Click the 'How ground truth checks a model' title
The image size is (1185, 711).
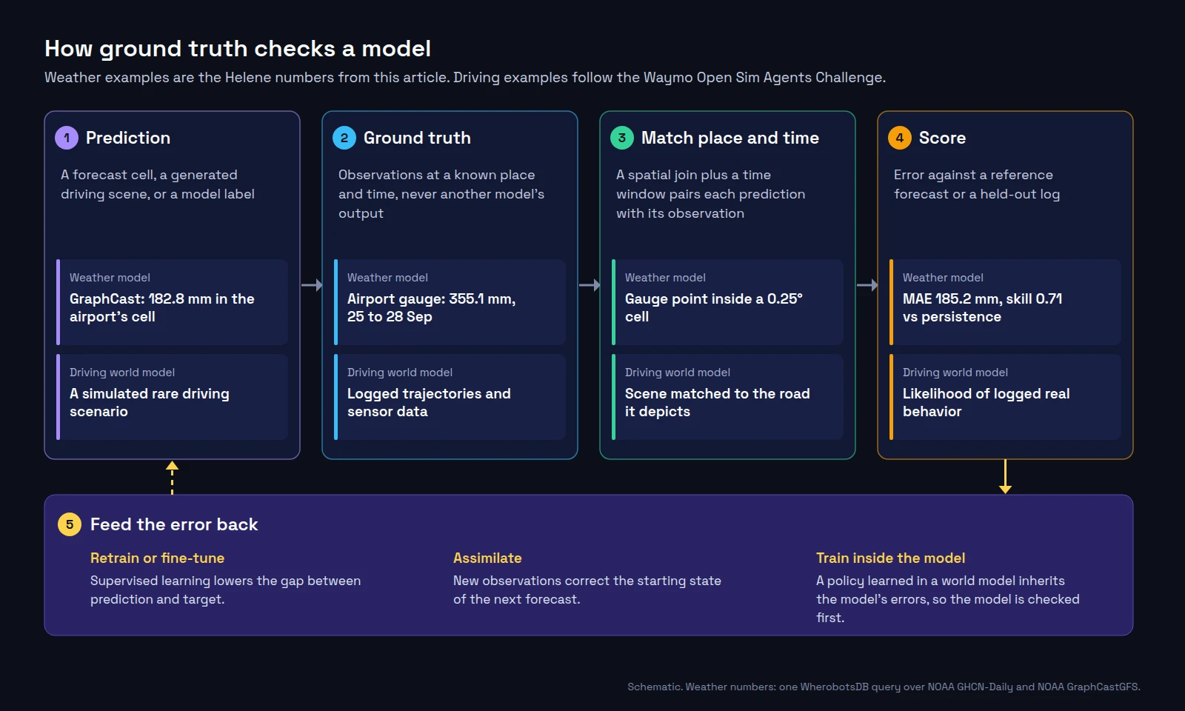point(238,49)
